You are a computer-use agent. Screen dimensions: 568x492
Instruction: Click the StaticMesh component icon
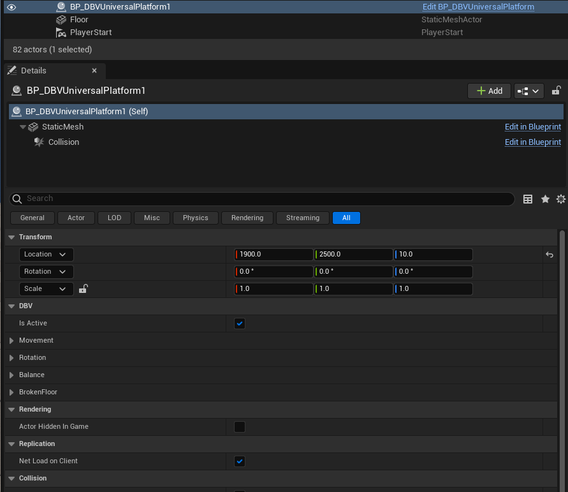point(33,127)
